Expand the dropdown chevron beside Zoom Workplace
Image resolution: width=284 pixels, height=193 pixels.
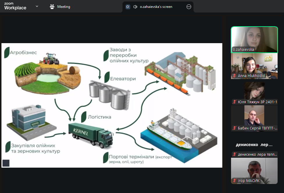pos(37,6)
